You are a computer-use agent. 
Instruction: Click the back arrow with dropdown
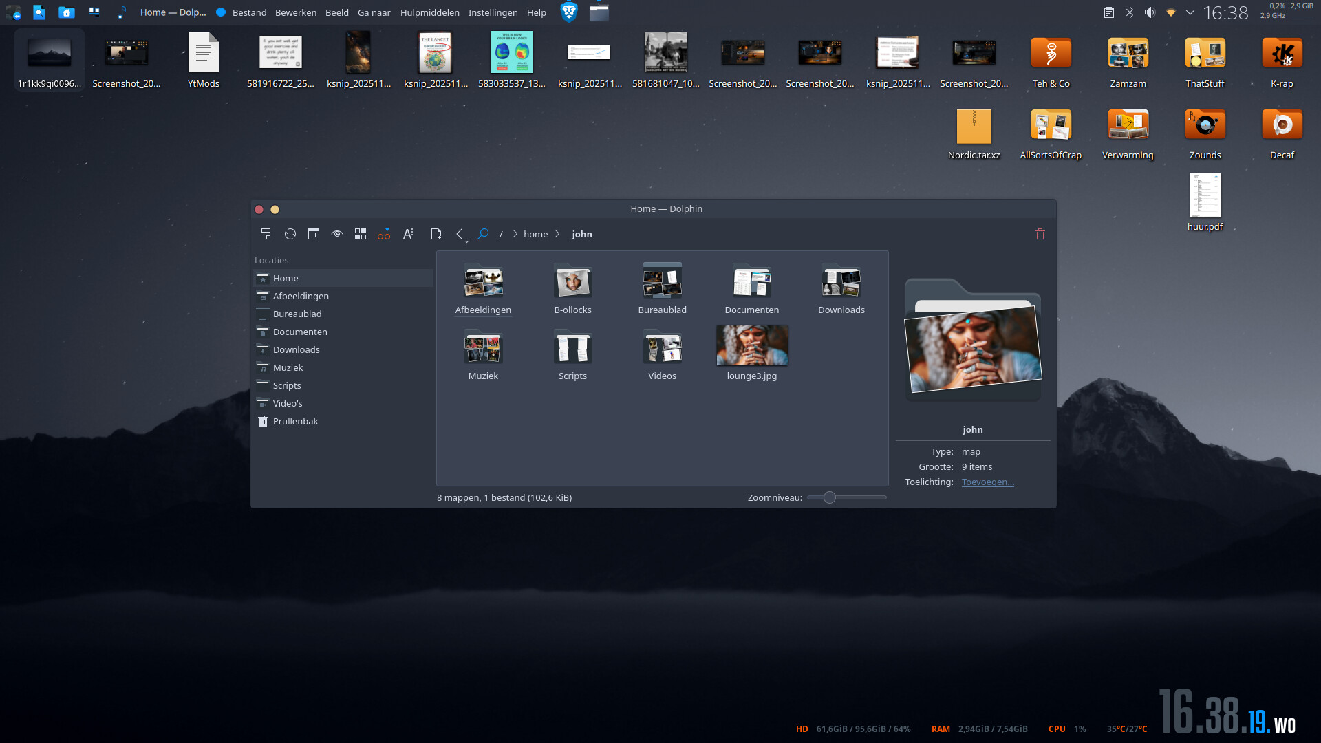460,234
